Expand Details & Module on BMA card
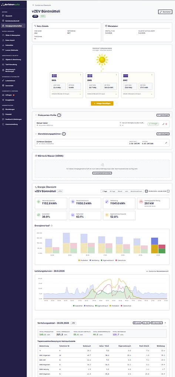 point(66,95)
